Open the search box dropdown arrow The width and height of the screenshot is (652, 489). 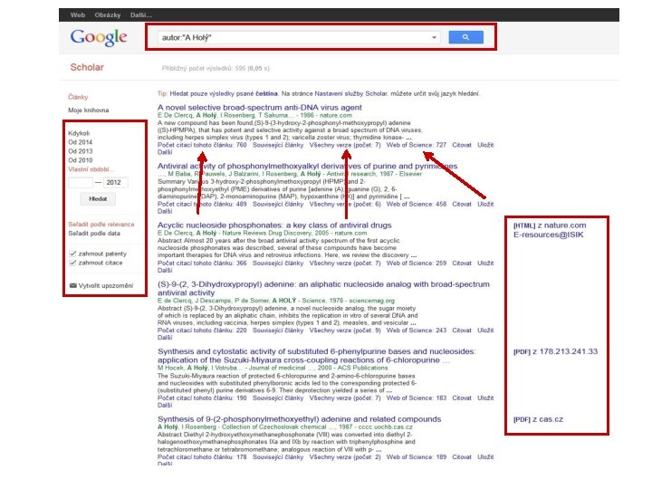[434, 37]
